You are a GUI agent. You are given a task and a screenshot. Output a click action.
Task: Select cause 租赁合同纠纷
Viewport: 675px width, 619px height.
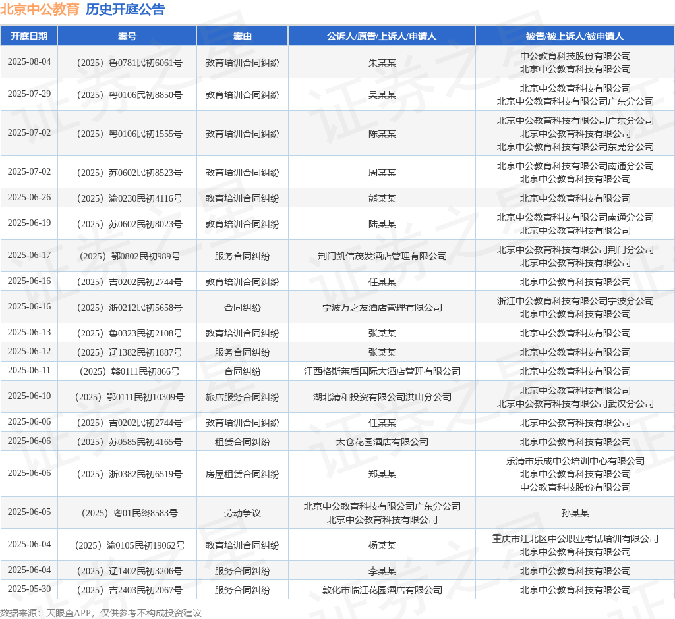coord(243,443)
